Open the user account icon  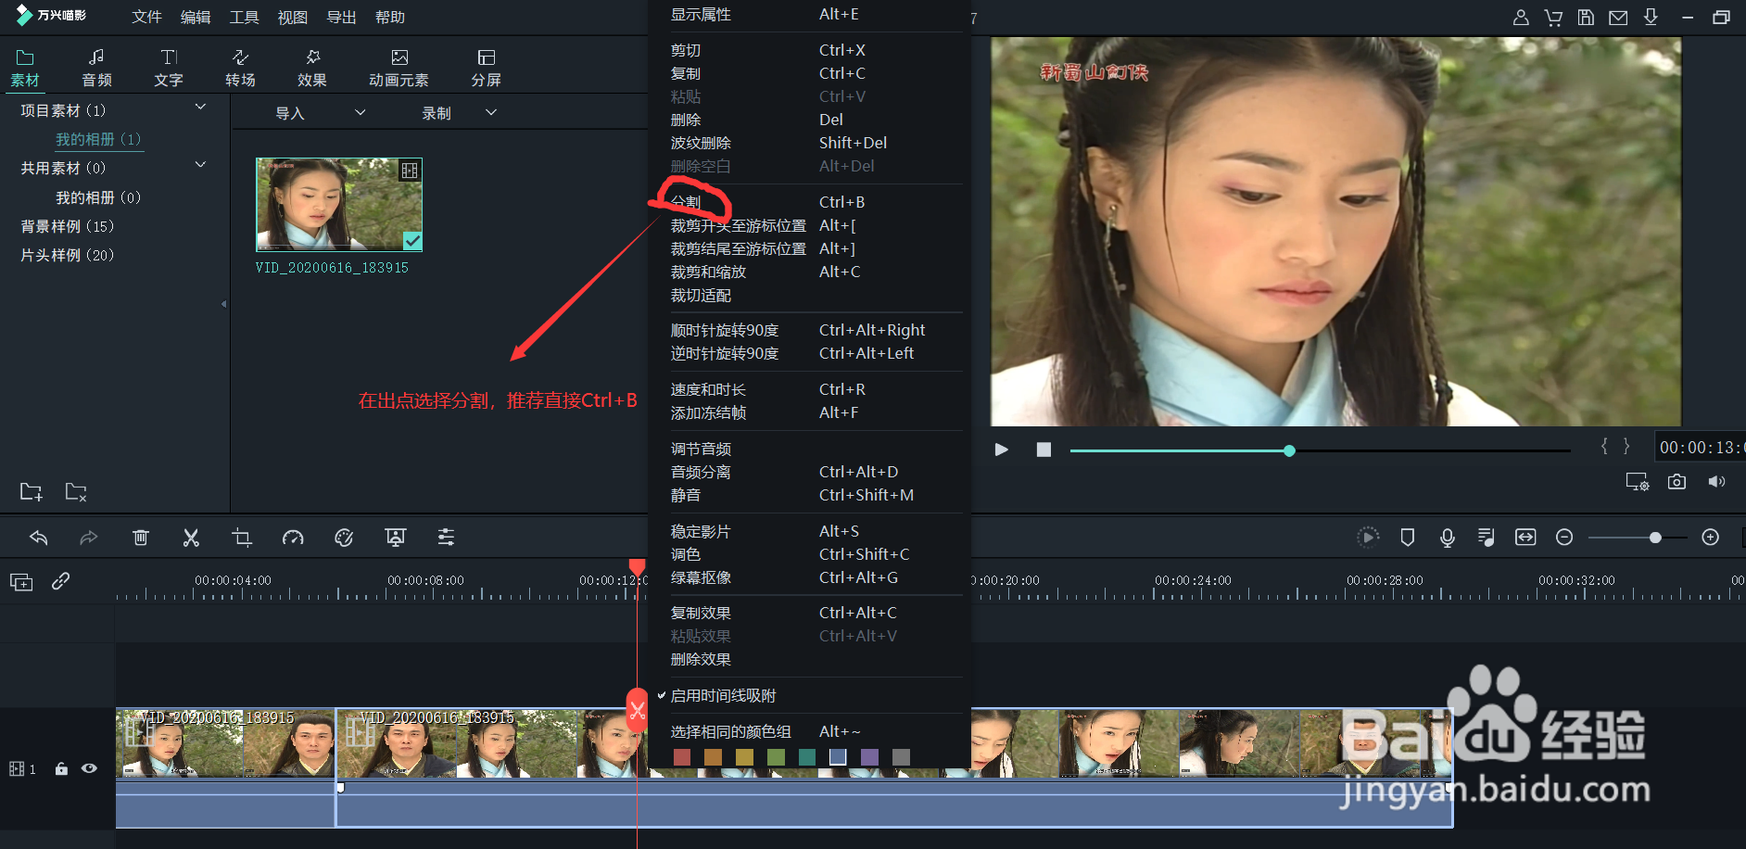(1521, 18)
